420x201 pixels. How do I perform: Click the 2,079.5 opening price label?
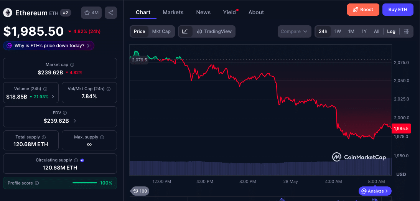(x=139, y=60)
